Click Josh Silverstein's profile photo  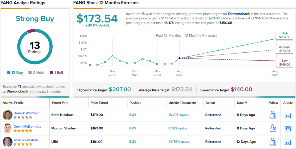click(8, 142)
